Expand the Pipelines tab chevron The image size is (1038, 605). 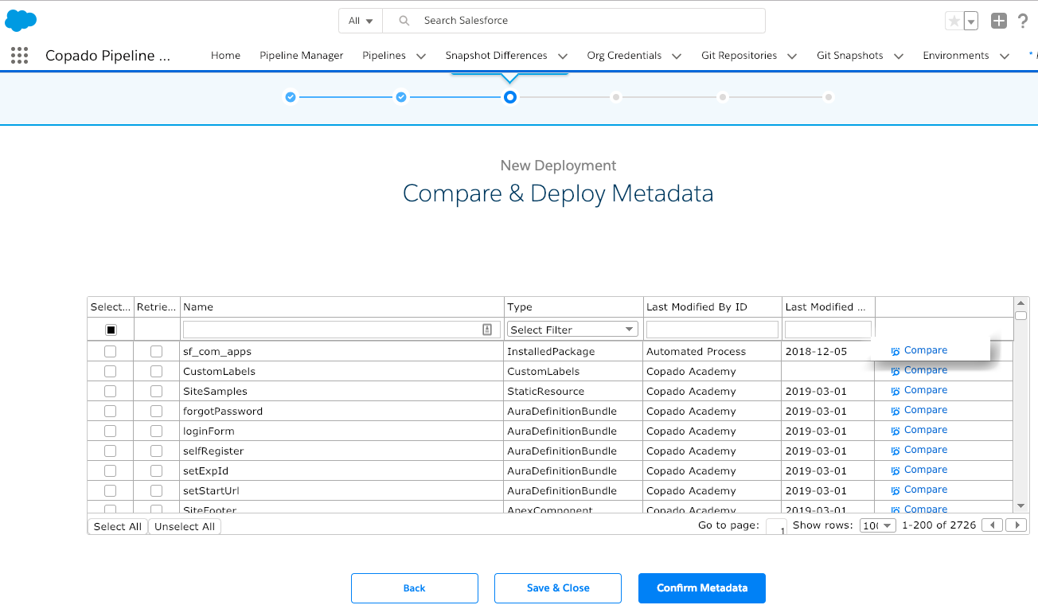pyautogui.click(x=421, y=56)
